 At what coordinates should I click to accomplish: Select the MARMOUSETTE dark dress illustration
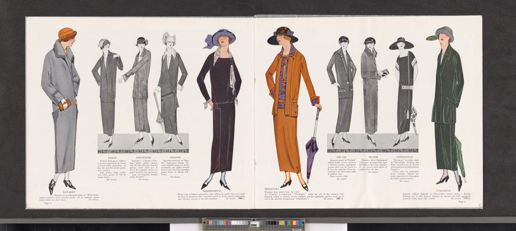[x=218, y=107]
